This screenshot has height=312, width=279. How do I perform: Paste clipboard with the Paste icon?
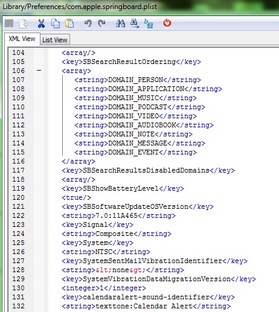pyautogui.click(x=69, y=24)
